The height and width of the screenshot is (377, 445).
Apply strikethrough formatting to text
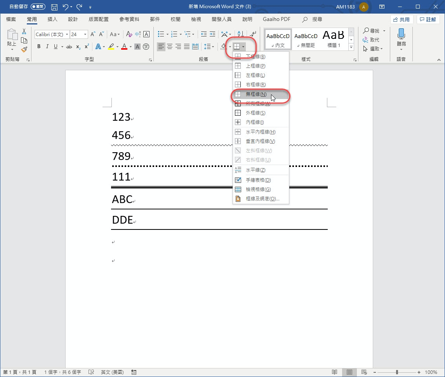(69, 47)
